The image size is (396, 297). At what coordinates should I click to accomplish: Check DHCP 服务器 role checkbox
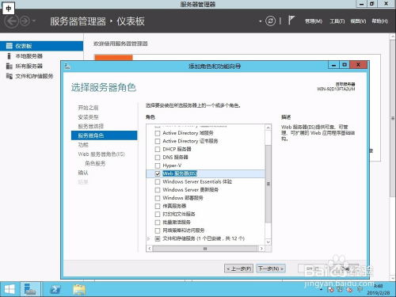[158, 150]
